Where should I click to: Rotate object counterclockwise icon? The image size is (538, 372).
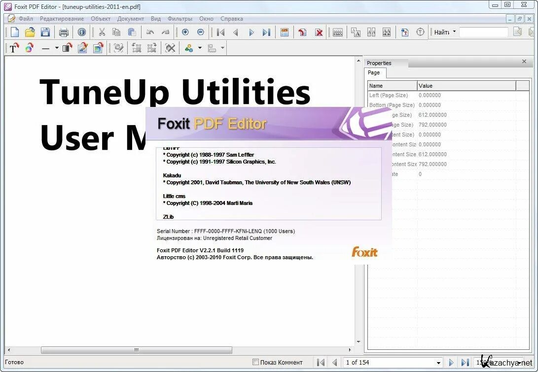(x=137, y=48)
